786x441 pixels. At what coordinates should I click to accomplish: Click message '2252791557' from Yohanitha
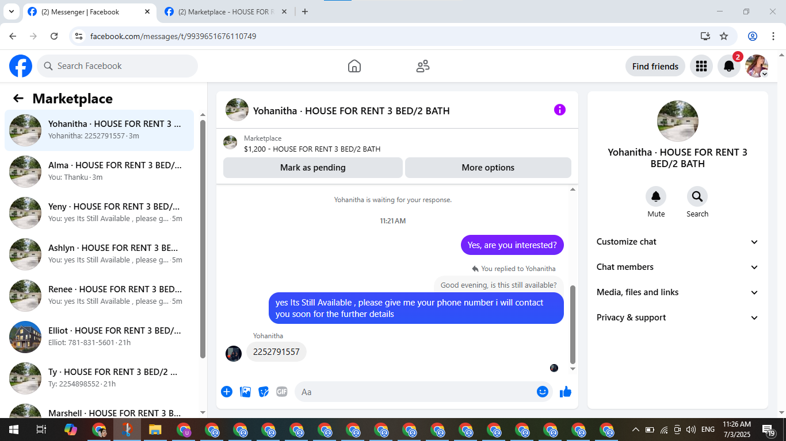pyautogui.click(x=276, y=352)
